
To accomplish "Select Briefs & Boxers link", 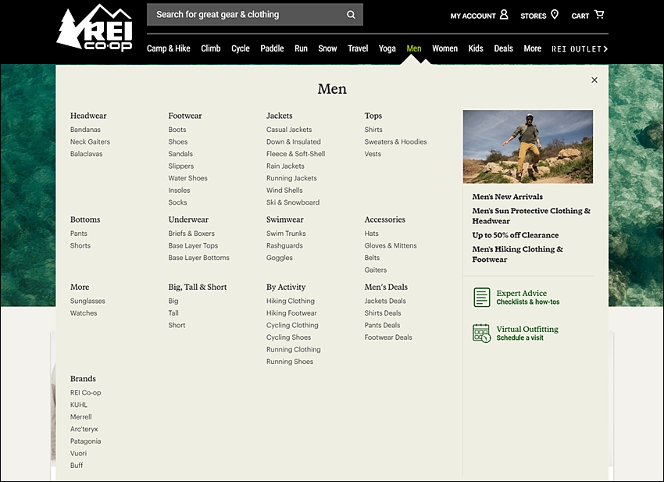I will click(191, 234).
